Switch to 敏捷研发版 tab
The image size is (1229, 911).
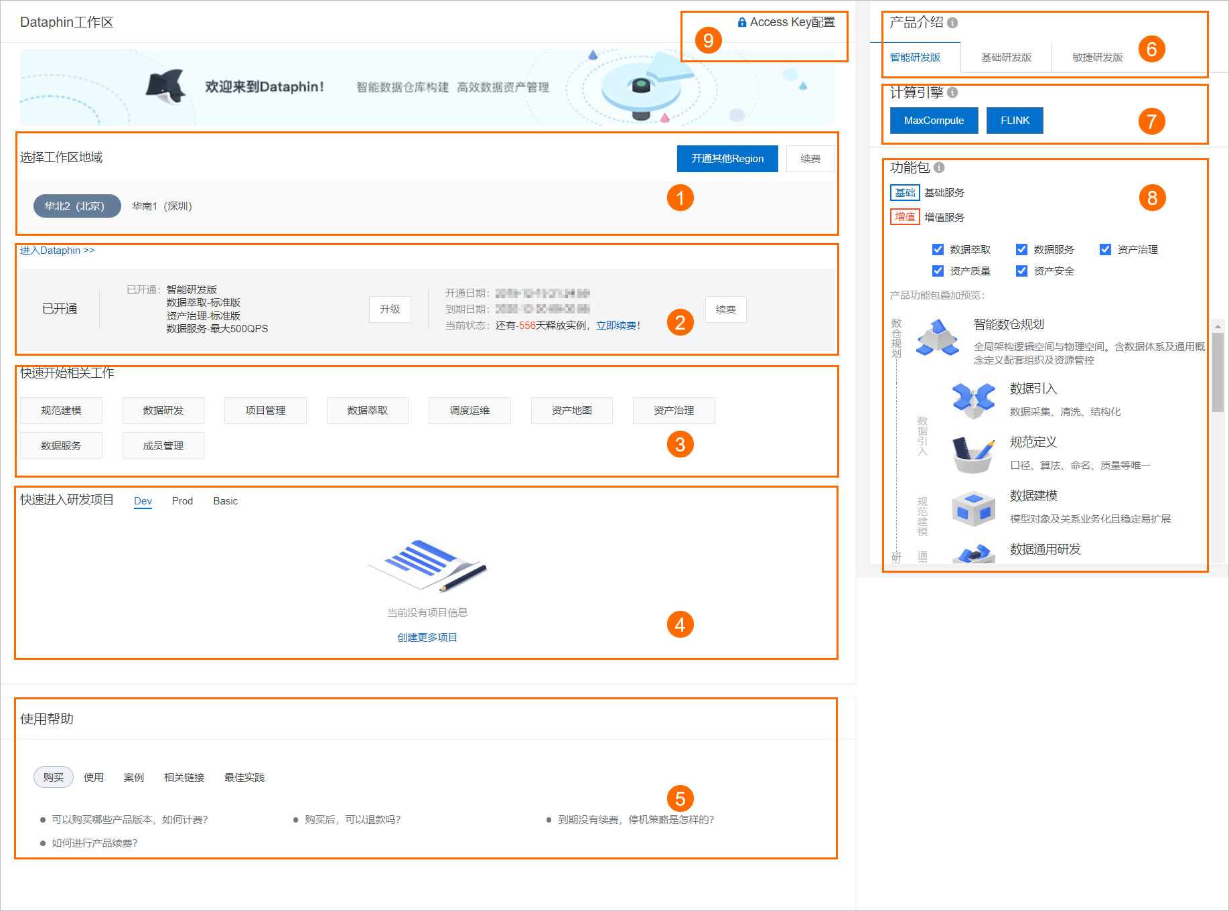1097,58
